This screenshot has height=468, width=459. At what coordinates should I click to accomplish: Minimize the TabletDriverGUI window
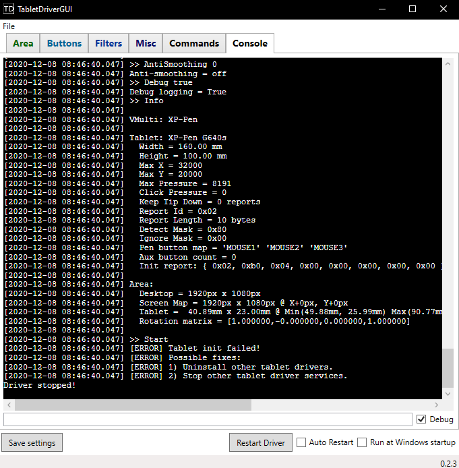tap(382, 9)
